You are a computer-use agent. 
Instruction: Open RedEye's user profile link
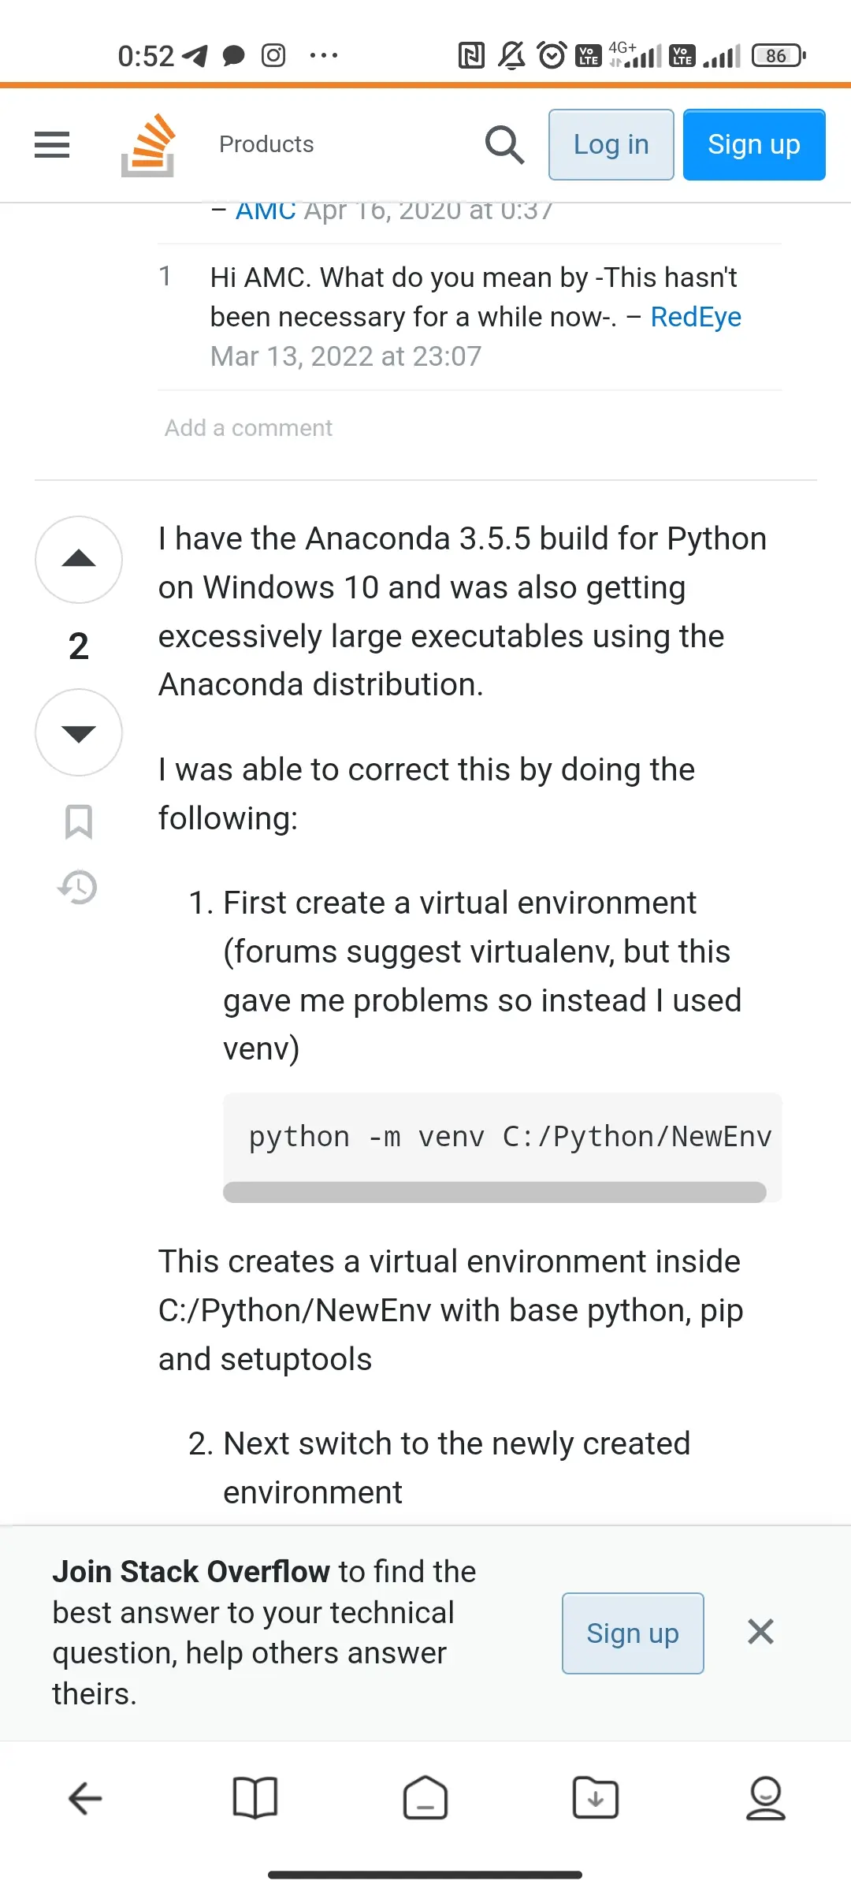pos(696,317)
